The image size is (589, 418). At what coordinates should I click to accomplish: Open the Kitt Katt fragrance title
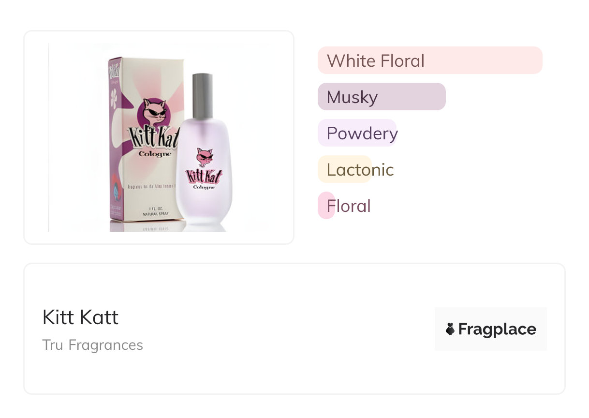(80, 317)
